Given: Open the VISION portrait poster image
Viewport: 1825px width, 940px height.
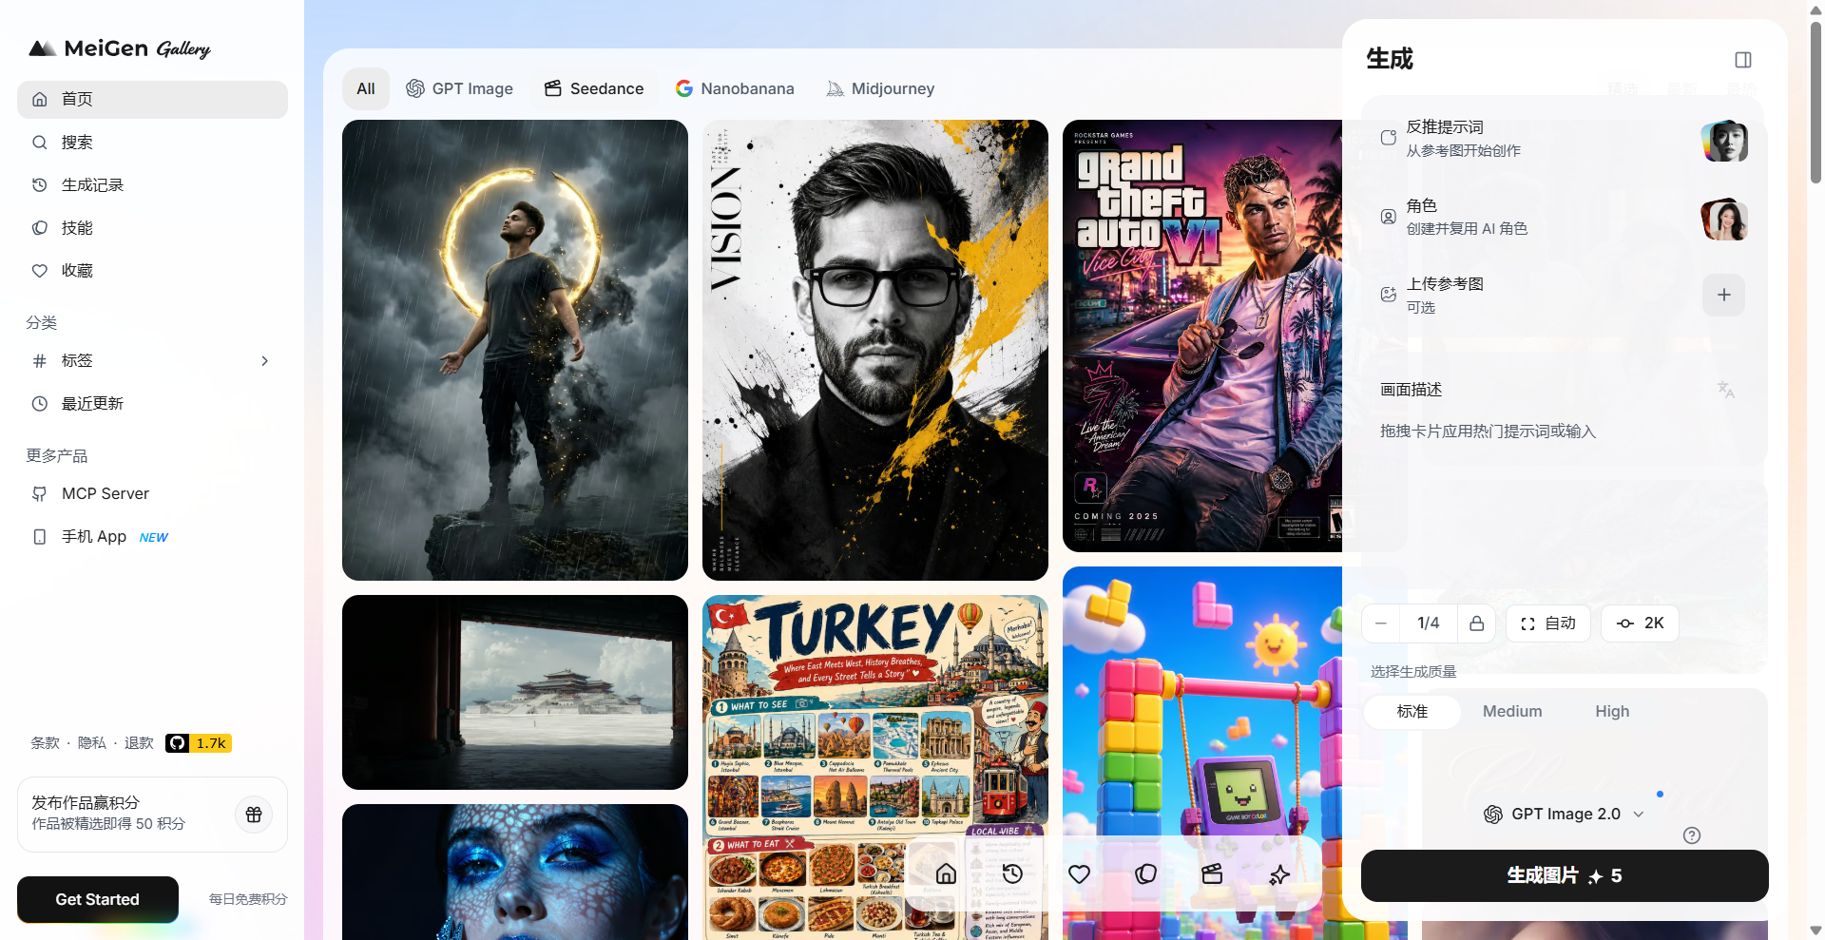Looking at the screenshot, I should (875, 350).
